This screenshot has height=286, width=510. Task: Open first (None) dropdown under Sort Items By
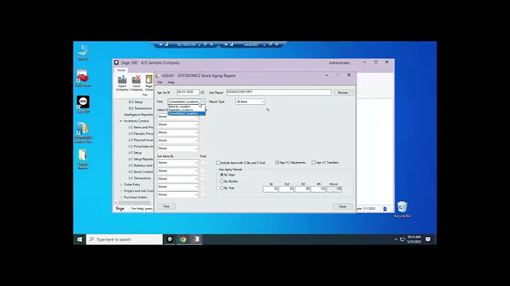(178, 163)
